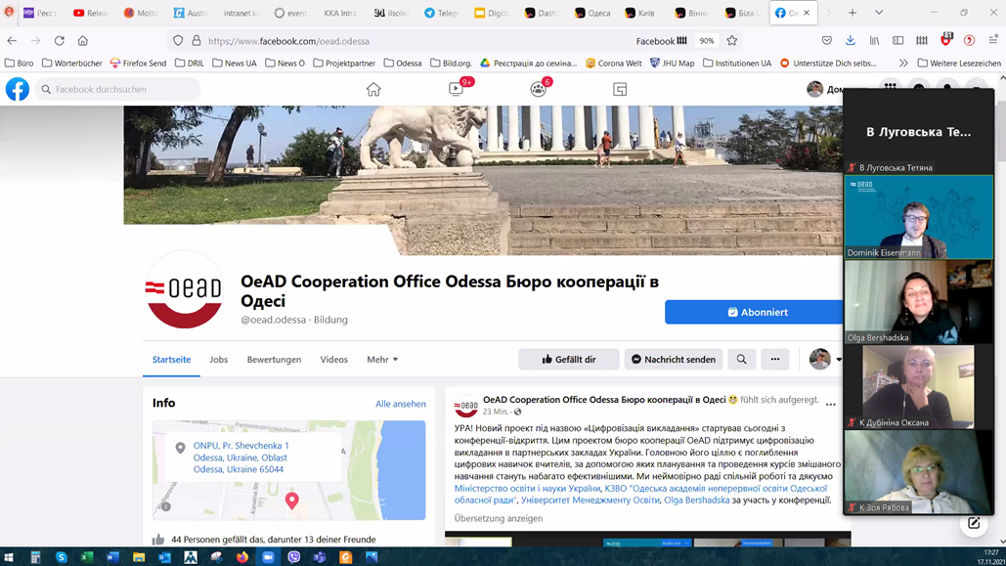
Task: Open the ONPU Pr. Shevchenka address link
Action: pos(241,457)
